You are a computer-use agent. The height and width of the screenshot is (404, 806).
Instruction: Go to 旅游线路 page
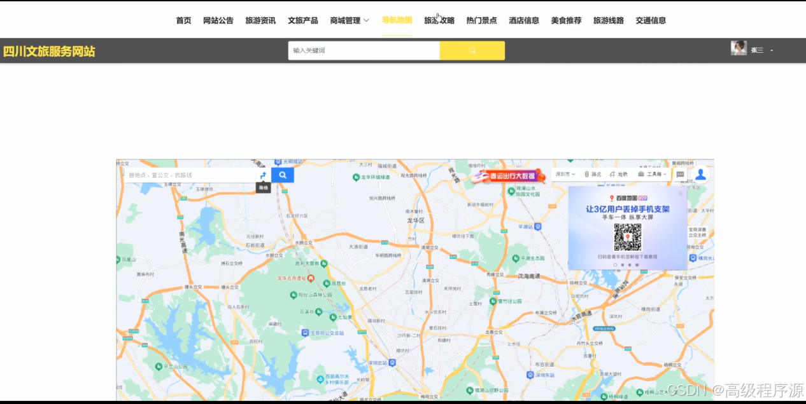[x=609, y=20]
